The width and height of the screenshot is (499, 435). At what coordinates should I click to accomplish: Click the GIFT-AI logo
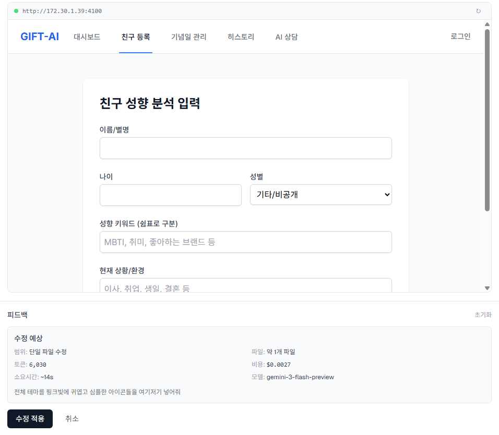coord(40,37)
